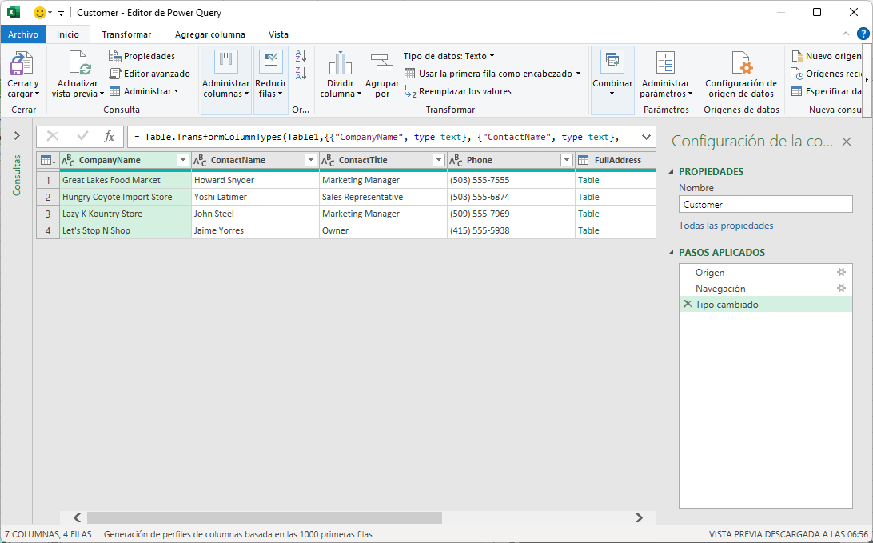
Task: Open Phone column filter dropdown
Action: (x=566, y=161)
